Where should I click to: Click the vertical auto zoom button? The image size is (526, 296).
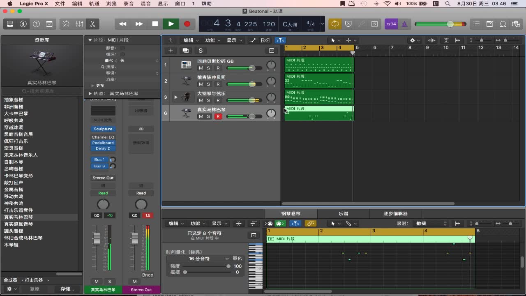pos(446,40)
